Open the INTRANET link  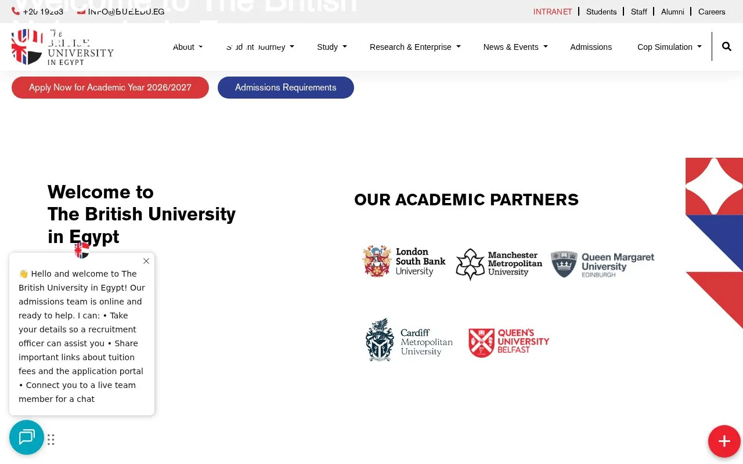point(553,12)
